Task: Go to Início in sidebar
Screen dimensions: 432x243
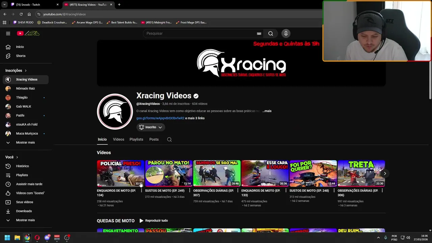Action: click(26, 47)
